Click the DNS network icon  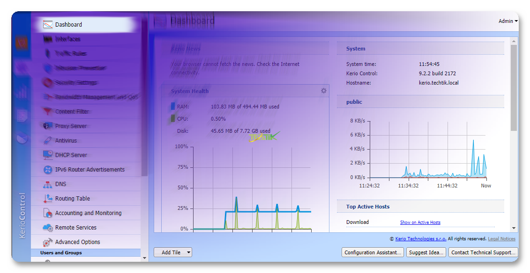click(47, 184)
